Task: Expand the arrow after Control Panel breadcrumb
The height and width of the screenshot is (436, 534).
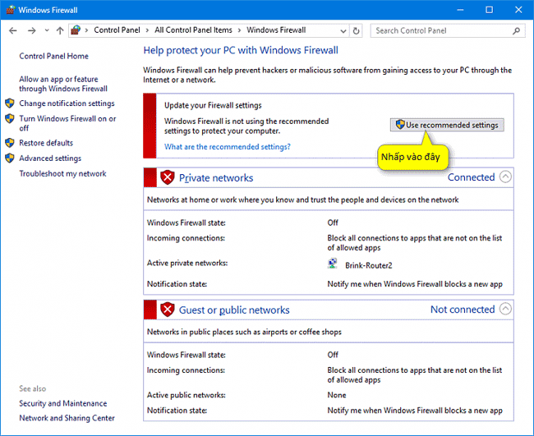Action: pyautogui.click(x=147, y=30)
